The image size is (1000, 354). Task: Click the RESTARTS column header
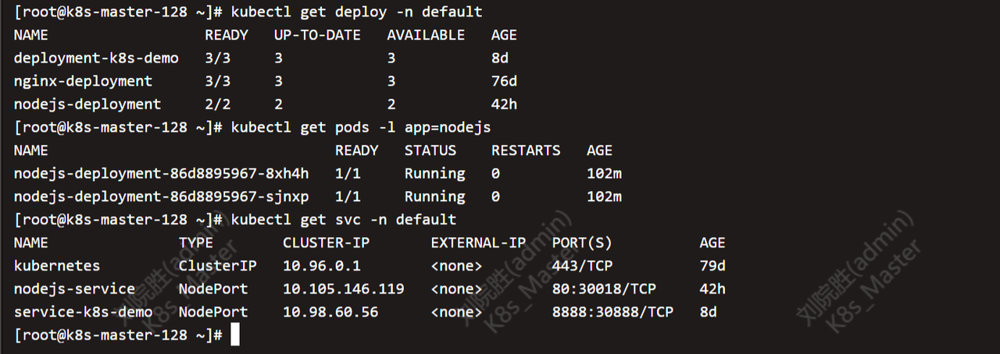click(526, 150)
